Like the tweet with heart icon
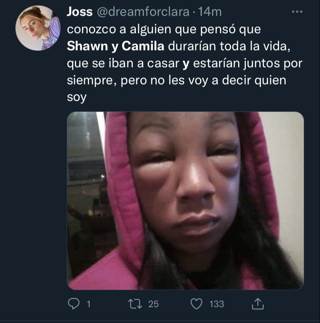The height and width of the screenshot is (323, 320). click(196, 304)
